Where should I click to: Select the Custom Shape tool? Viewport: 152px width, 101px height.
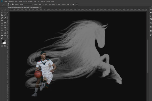[5, 33]
